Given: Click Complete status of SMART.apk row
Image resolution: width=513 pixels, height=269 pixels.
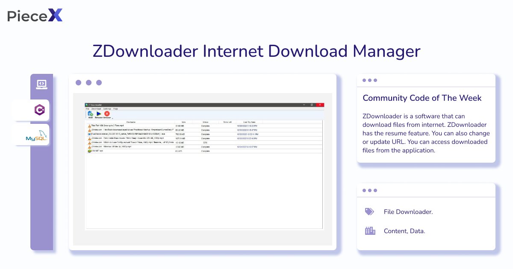Looking at the screenshot, I should (205, 151).
